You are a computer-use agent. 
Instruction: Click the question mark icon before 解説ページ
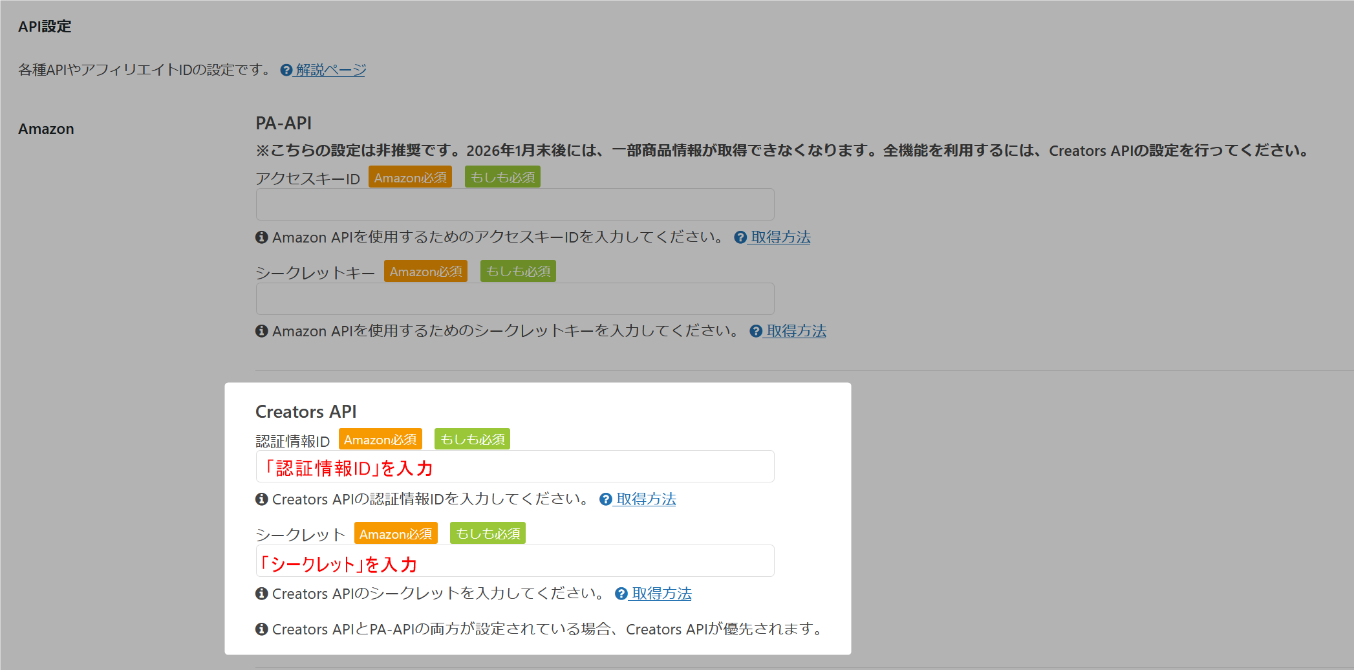coord(286,70)
